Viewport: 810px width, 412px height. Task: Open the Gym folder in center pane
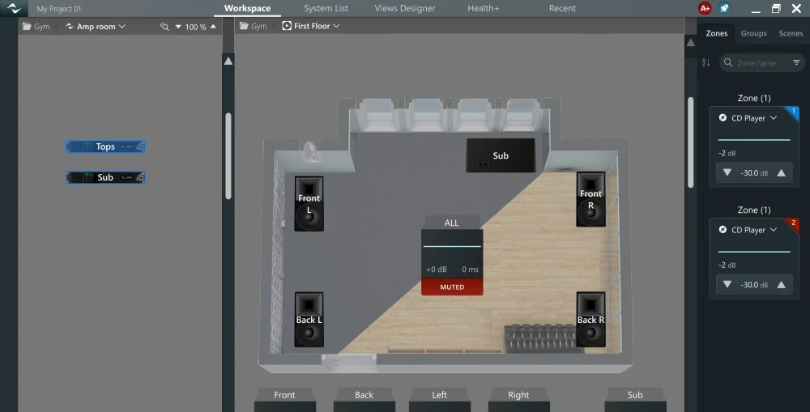(253, 26)
